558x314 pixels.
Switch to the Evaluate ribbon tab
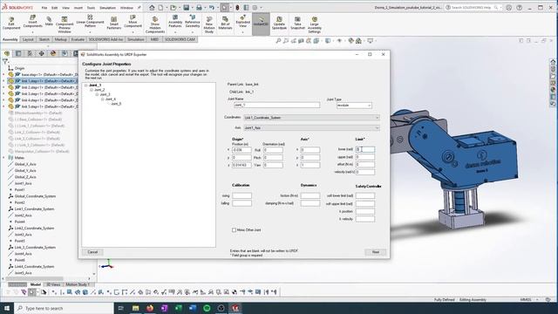pos(78,39)
